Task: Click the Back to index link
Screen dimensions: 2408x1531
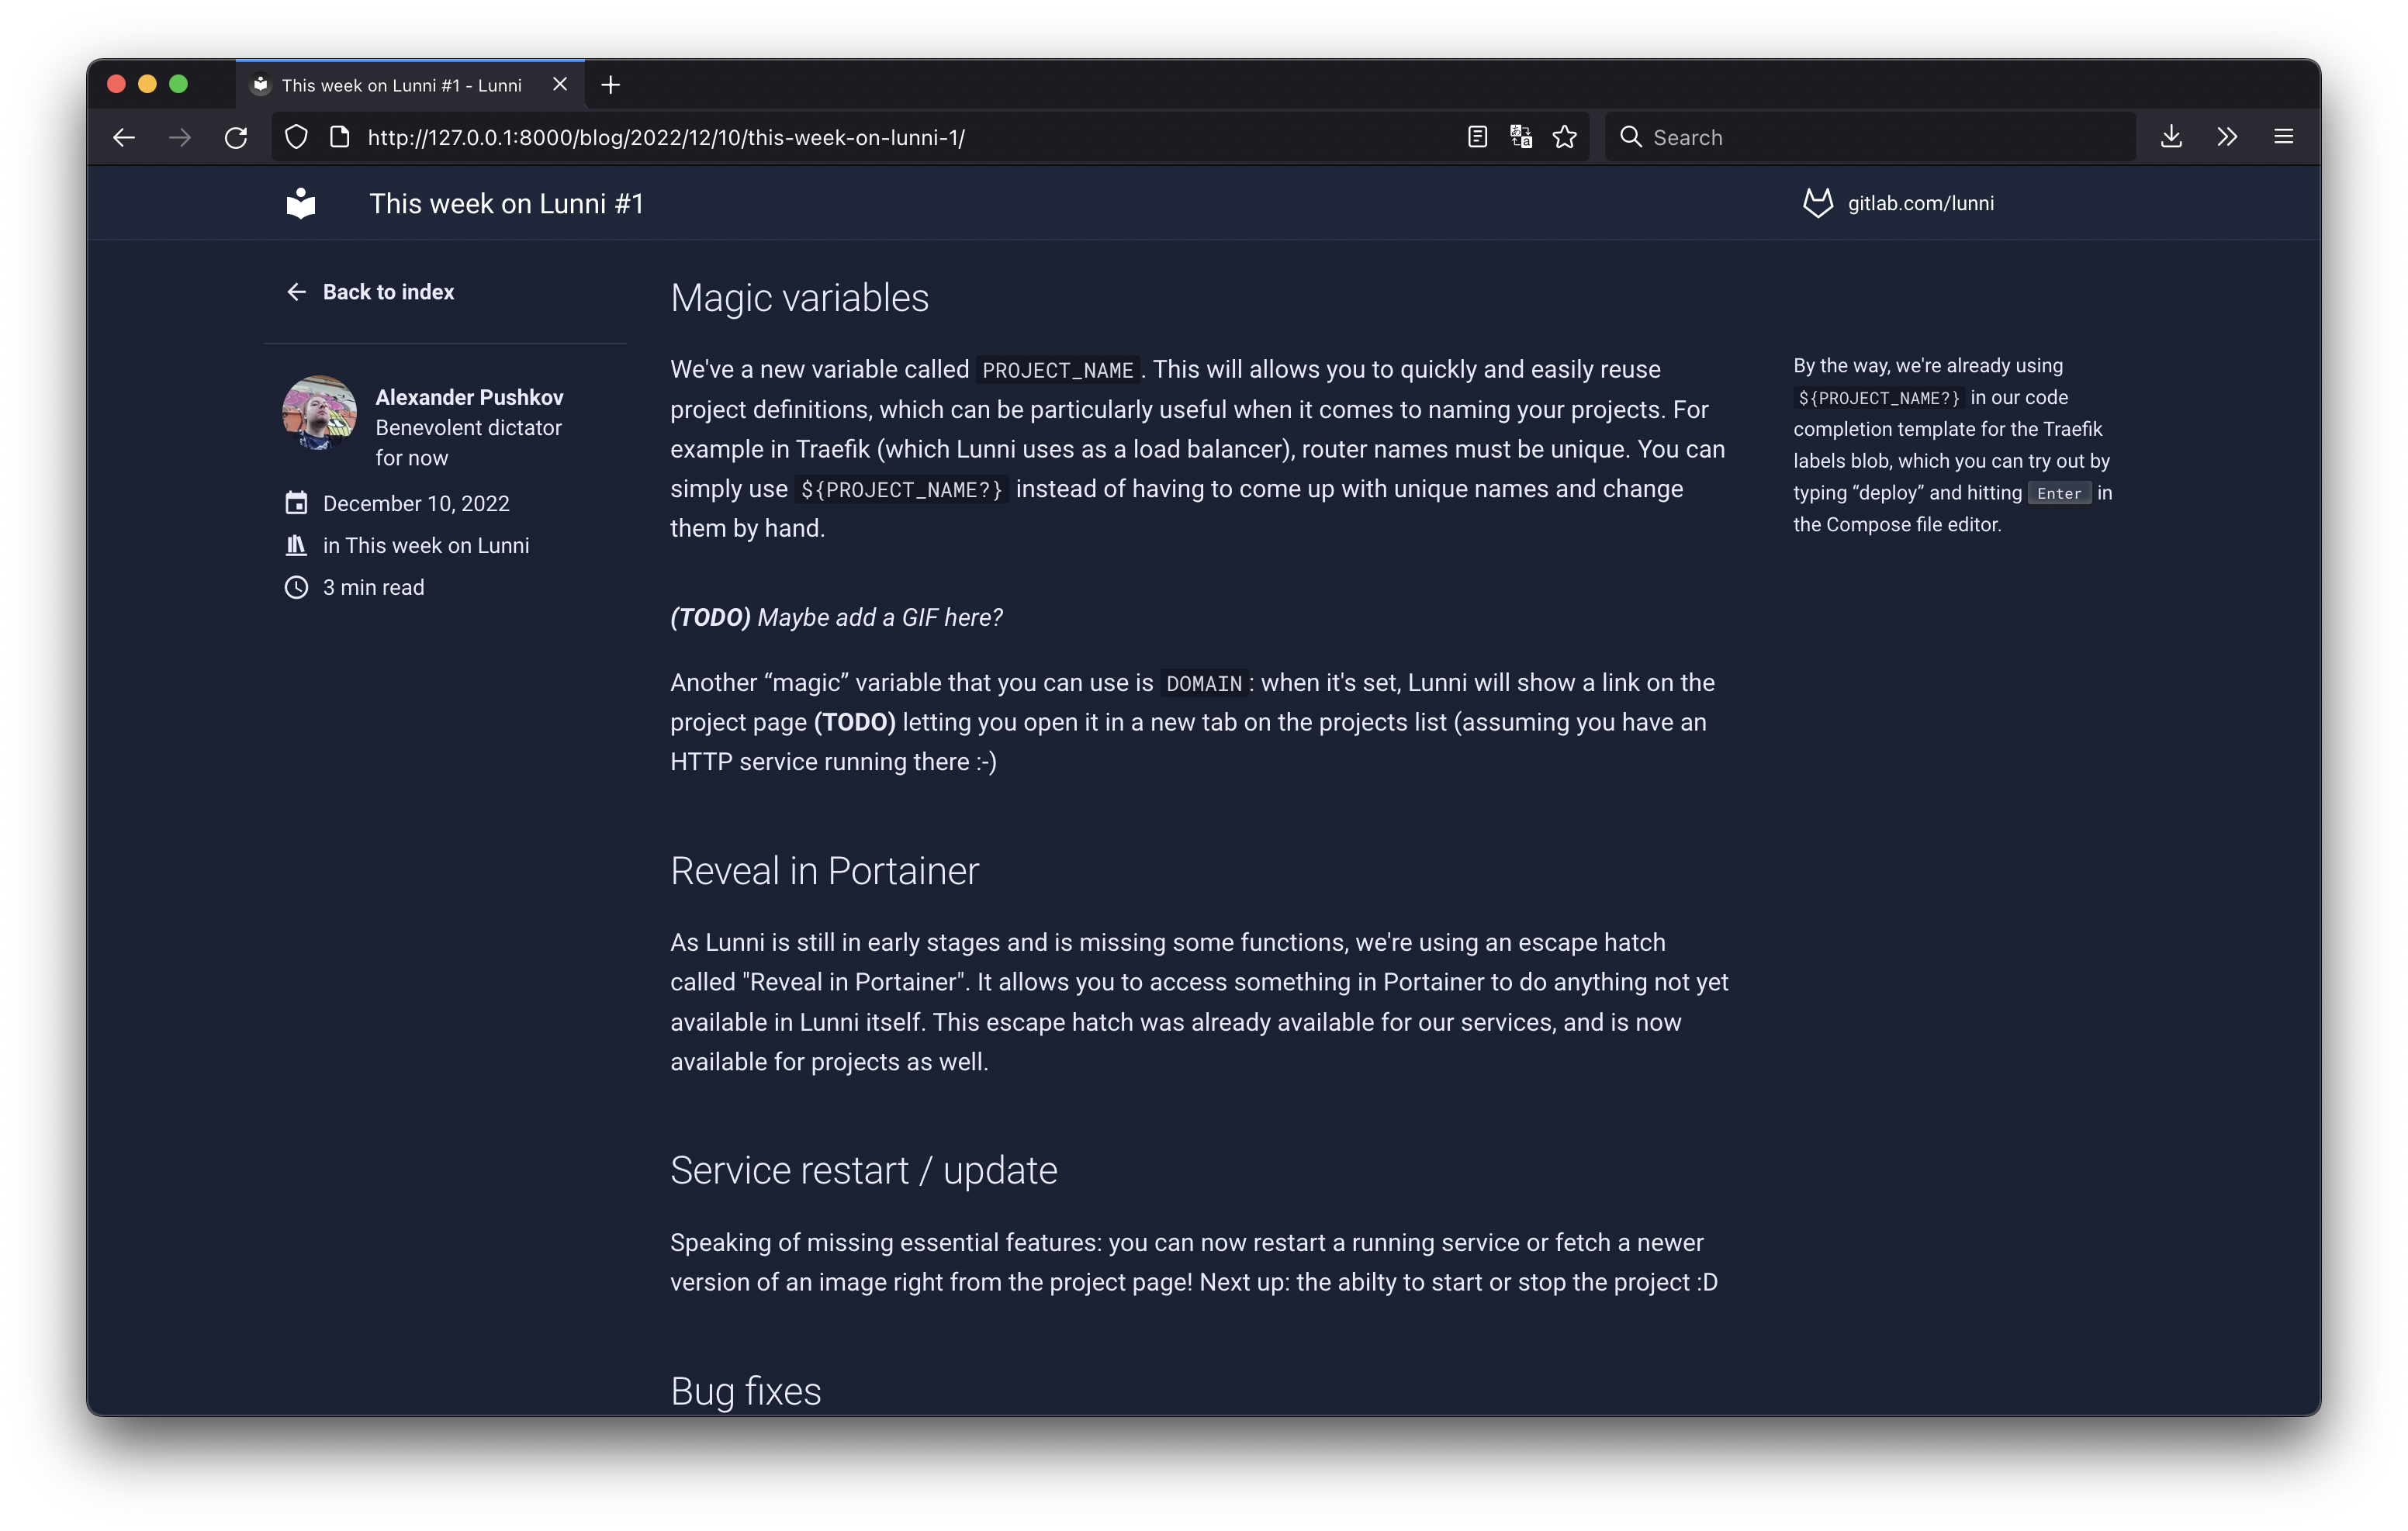Action: pyautogui.click(x=388, y=292)
